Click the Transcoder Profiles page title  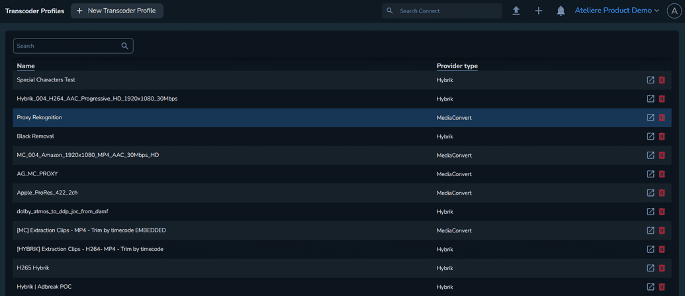[34, 11]
